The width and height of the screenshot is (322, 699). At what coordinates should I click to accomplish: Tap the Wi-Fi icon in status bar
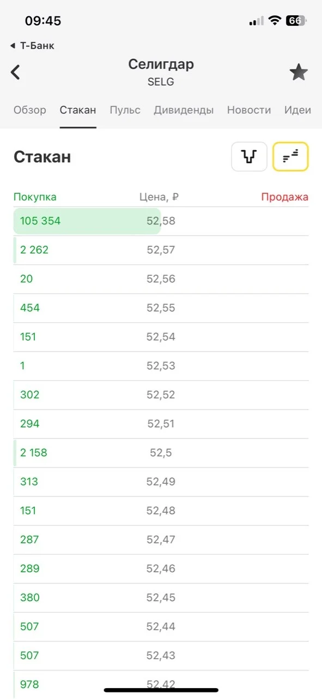pyautogui.click(x=275, y=21)
